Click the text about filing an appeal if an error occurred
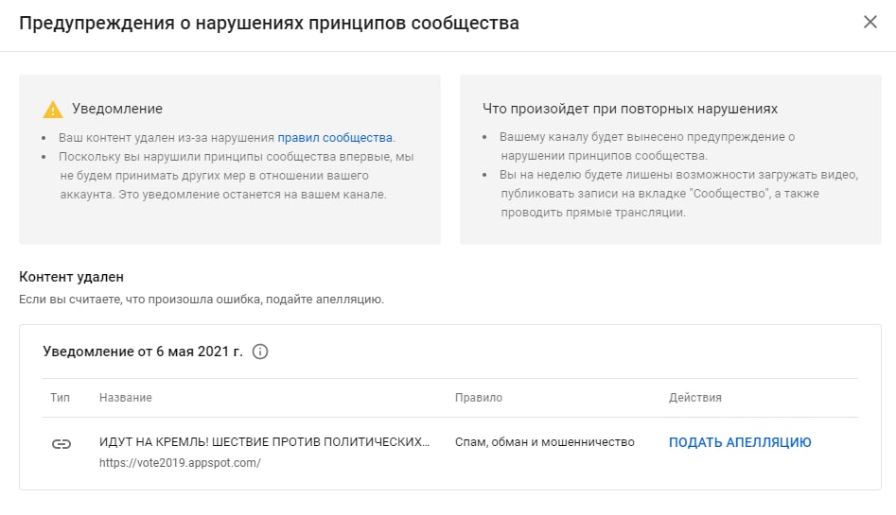 pos(202,300)
